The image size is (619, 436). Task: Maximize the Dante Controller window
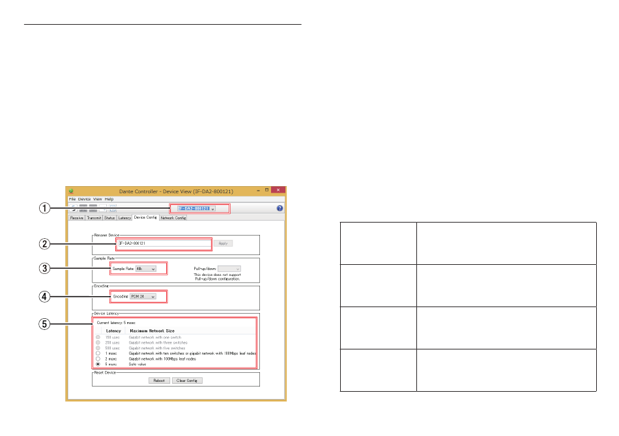267,190
